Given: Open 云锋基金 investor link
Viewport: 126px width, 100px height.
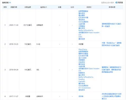Looking at the screenshot, I should (82, 26).
